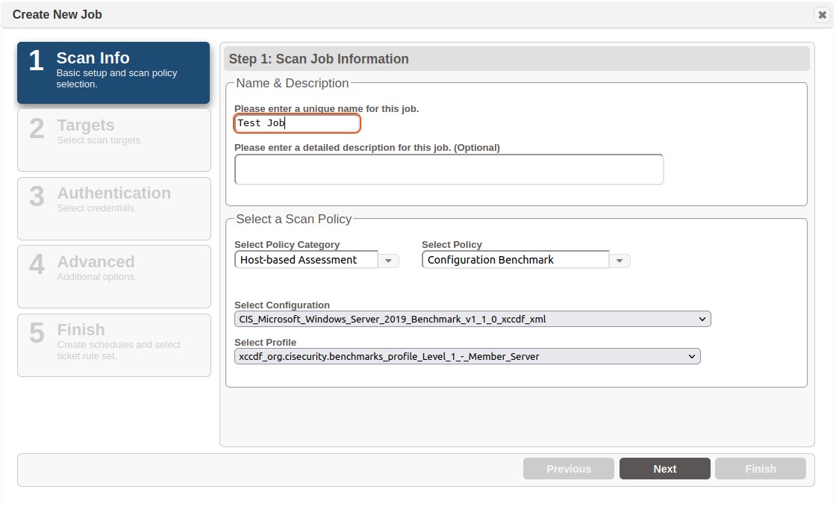Viewport: 836px width, 507px height.
Task: Click the Step 1: Scan Job Information header
Action: (x=319, y=59)
